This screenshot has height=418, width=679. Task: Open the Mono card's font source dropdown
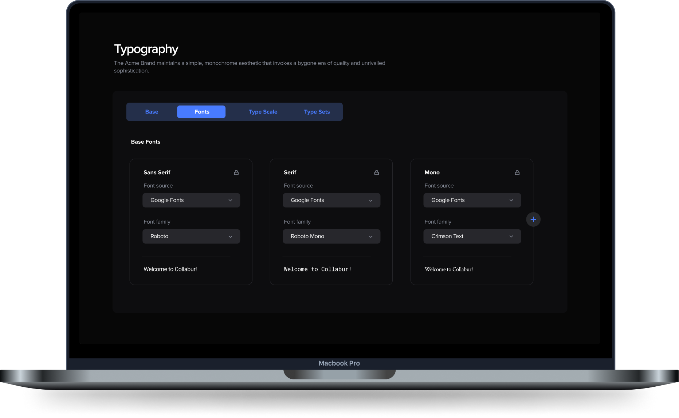click(x=472, y=200)
